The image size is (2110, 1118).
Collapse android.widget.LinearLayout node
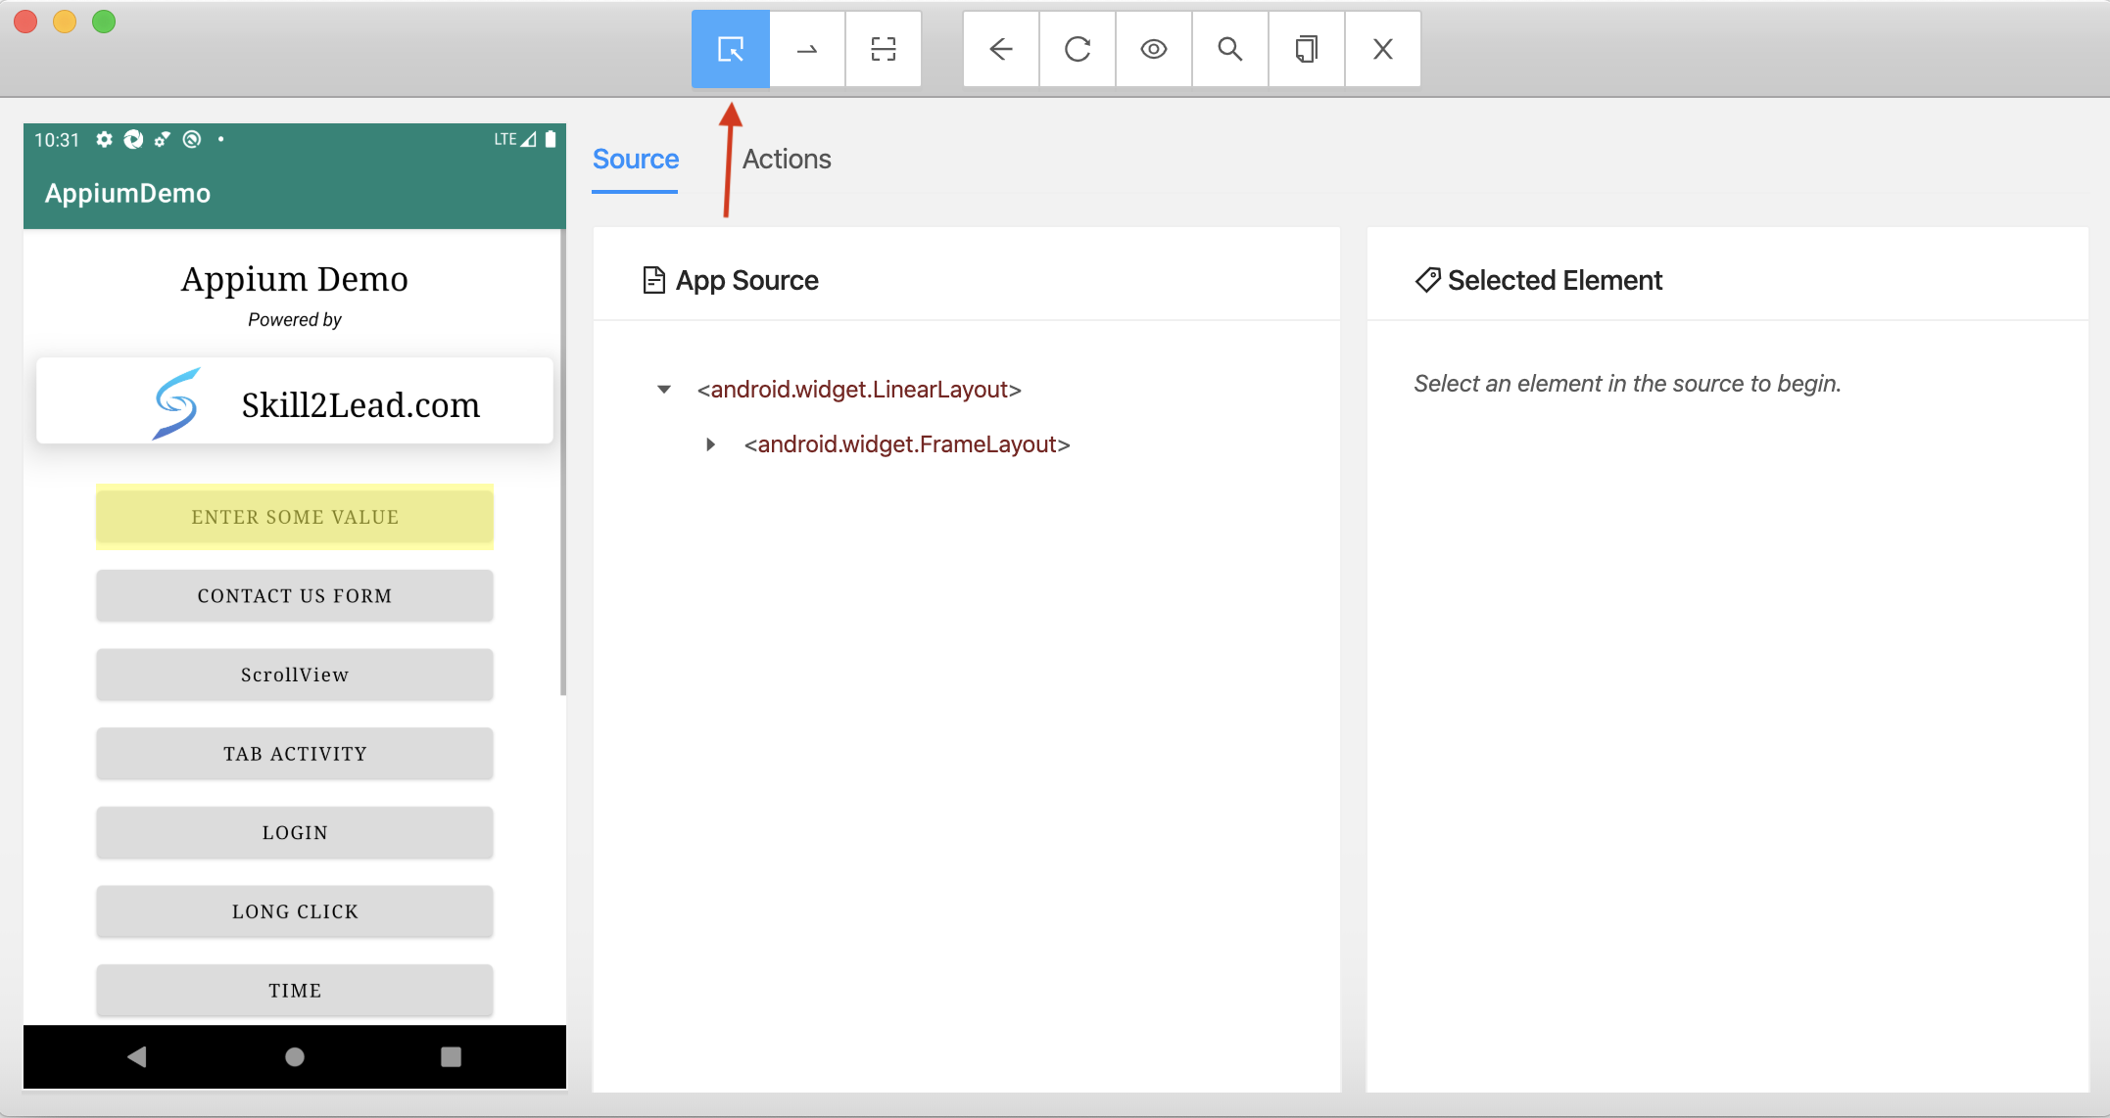(x=664, y=390)
